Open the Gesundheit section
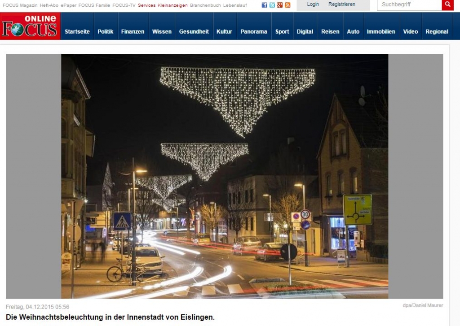Image resolution: width=460 pixels, height=326 pixels. pyautogui.click(x=194, y=31)
